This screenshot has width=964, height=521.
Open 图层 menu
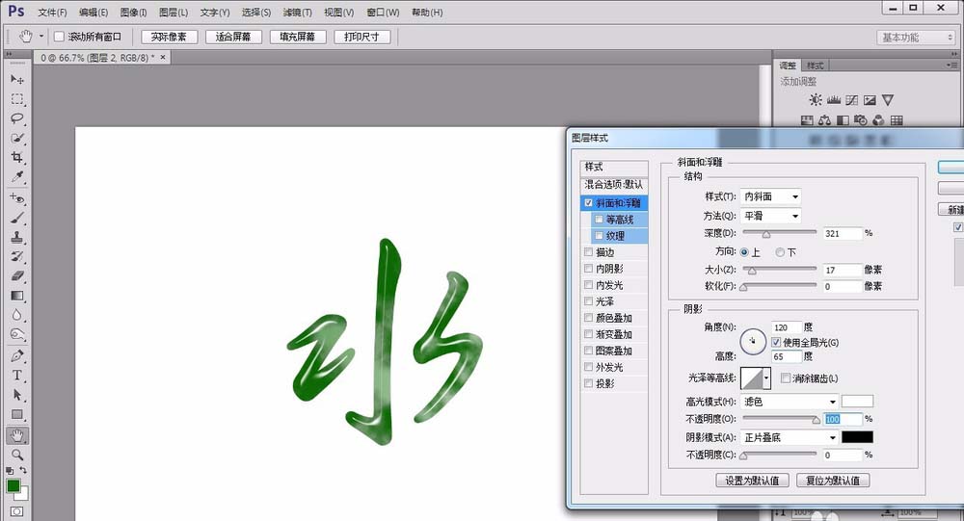[174, 13]
